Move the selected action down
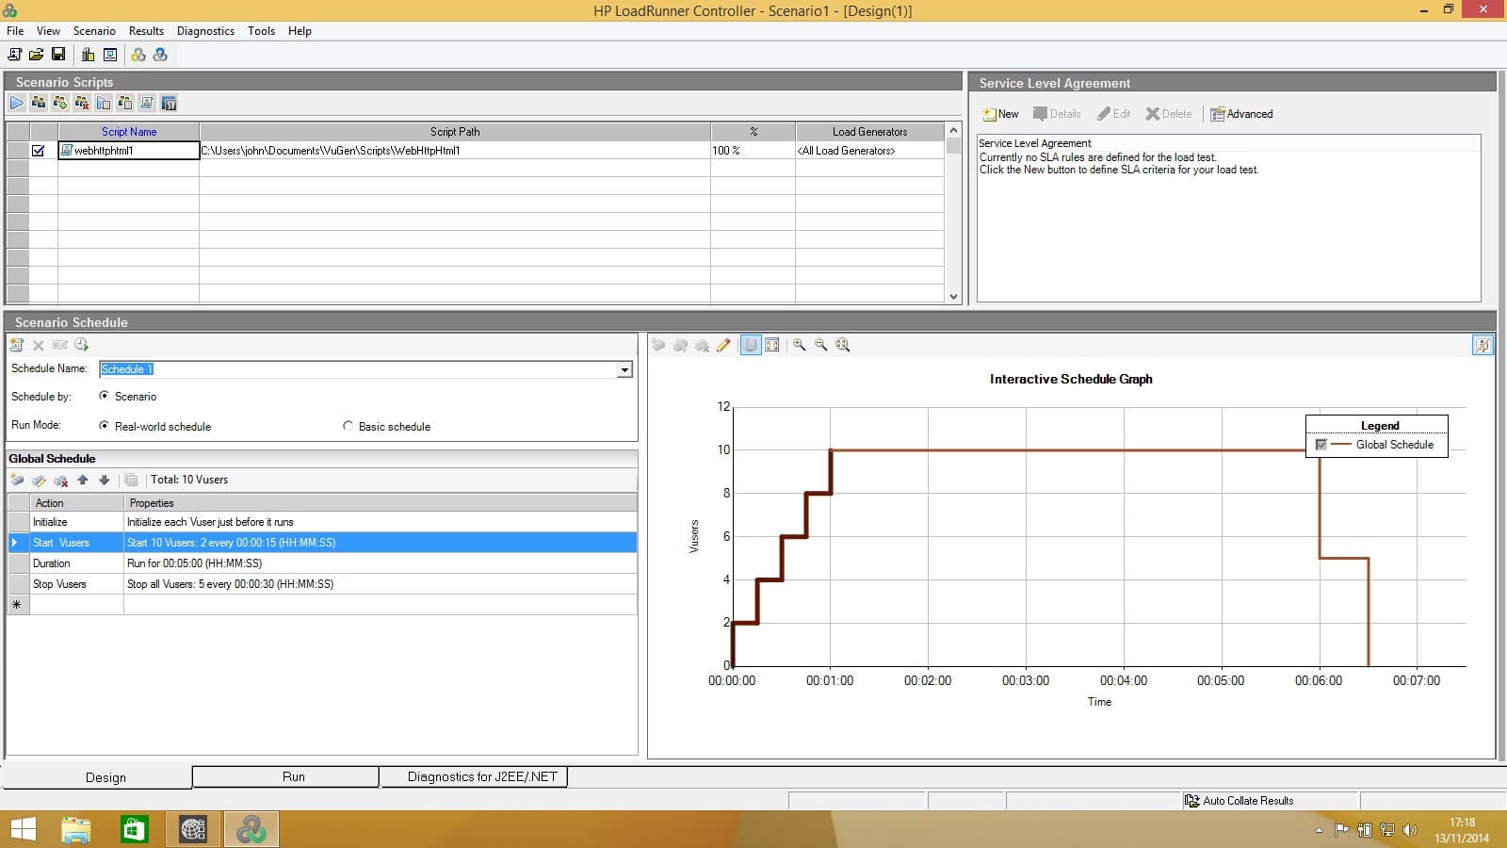Viewport: 1507px width, 848px height. [x=105, y=480]
